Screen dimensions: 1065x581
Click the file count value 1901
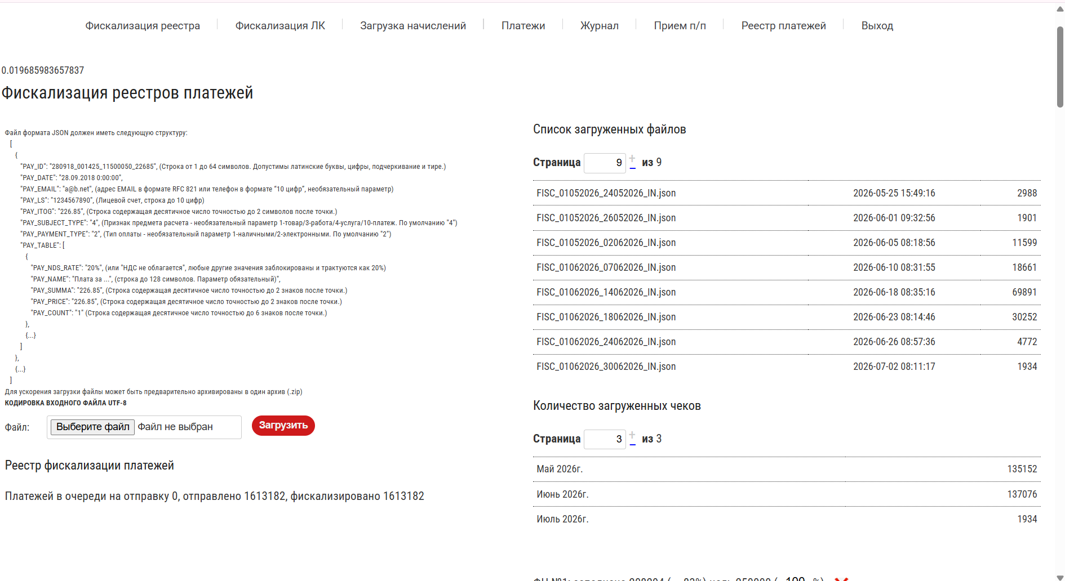[x=1027, y=218]
